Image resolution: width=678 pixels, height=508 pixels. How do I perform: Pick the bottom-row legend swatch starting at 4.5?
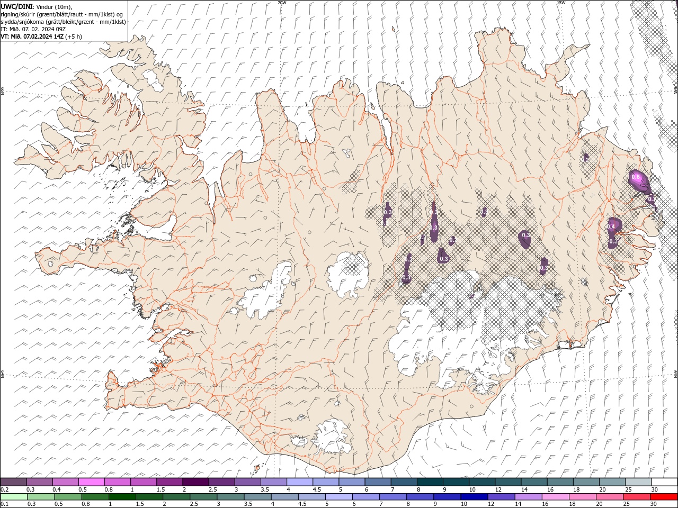pyautogui.click(x=312, y=497)
